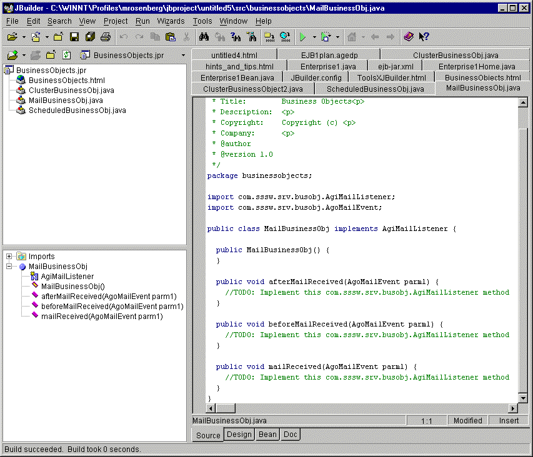
Task: Click the Back navigation arrow
Action: [375, 37]
